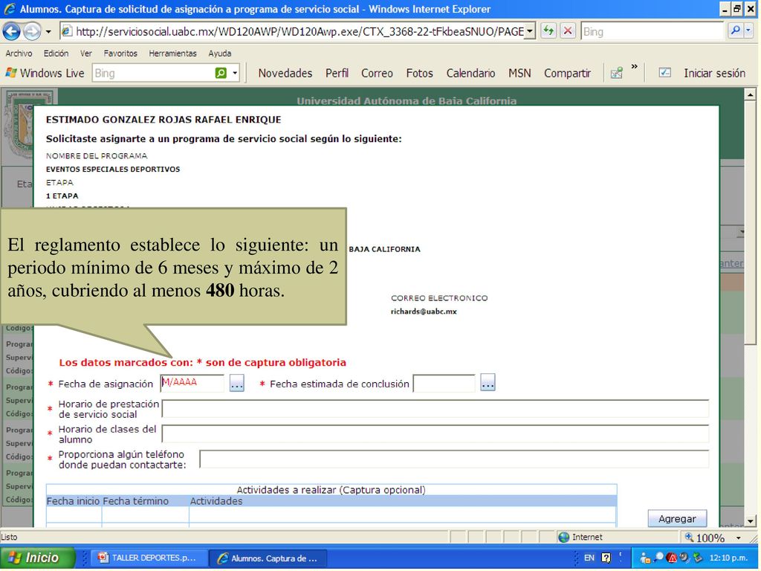This screenshot has width=761, height=571.
Task: Go forward with the browser Forward arrow
Action: point(32,31)
